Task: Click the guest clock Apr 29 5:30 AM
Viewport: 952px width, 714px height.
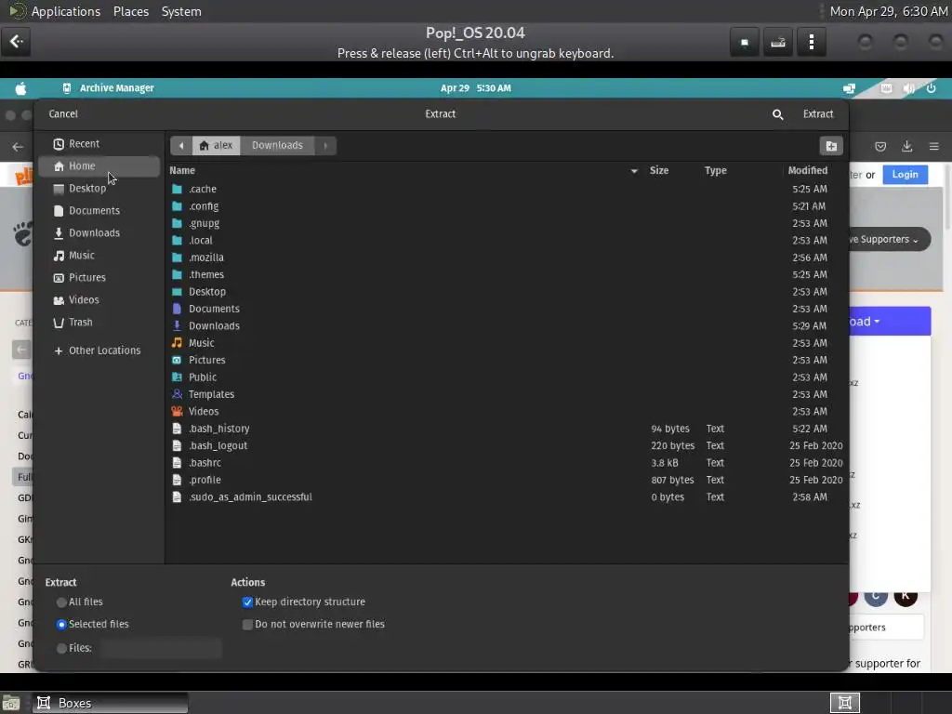Action: point(475,88)
